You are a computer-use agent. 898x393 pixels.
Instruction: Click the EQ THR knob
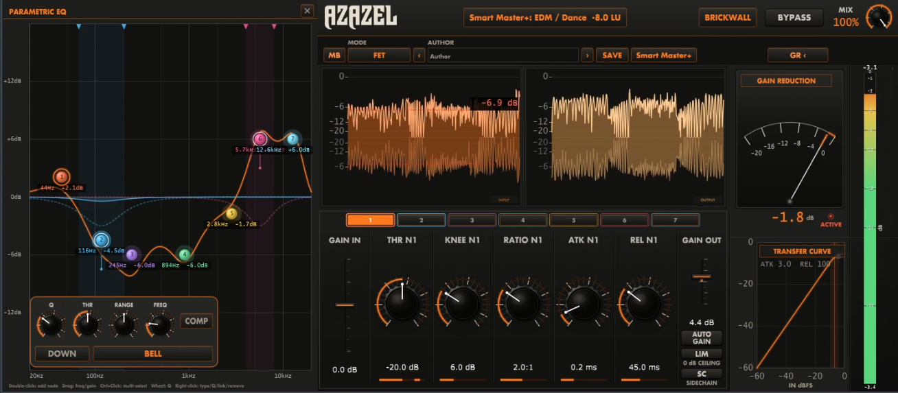coord(87,324)
